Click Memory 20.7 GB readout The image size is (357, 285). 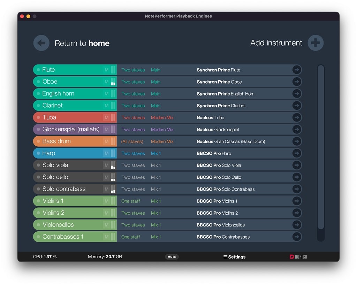coord(105,256)
